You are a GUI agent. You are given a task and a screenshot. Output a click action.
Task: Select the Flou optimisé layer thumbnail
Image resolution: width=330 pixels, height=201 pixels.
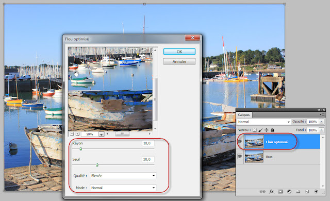tap(254, 142)
